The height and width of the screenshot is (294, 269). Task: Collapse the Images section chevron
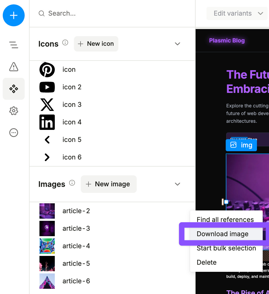coord(177,184)
